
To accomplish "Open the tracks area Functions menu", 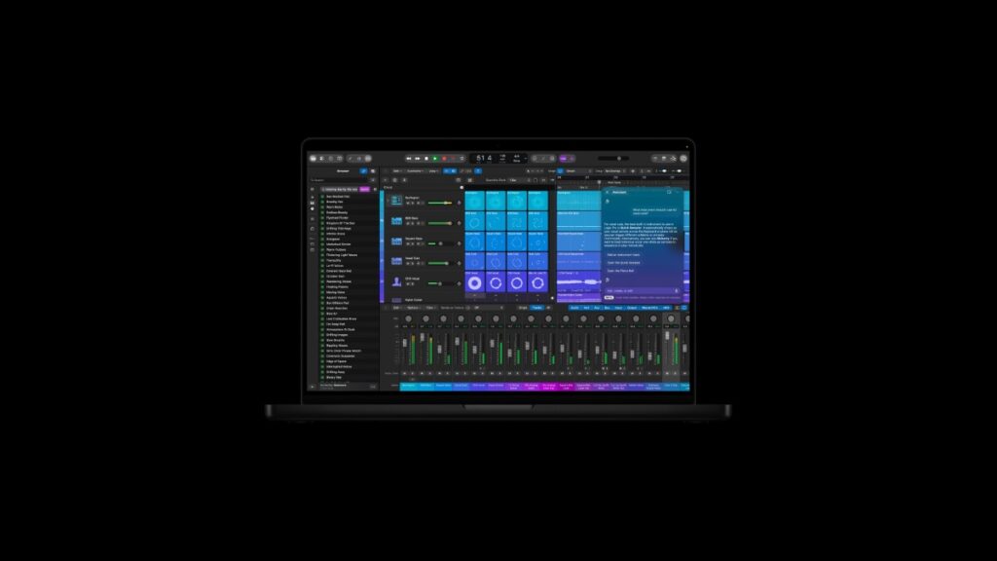I will 415,171.
